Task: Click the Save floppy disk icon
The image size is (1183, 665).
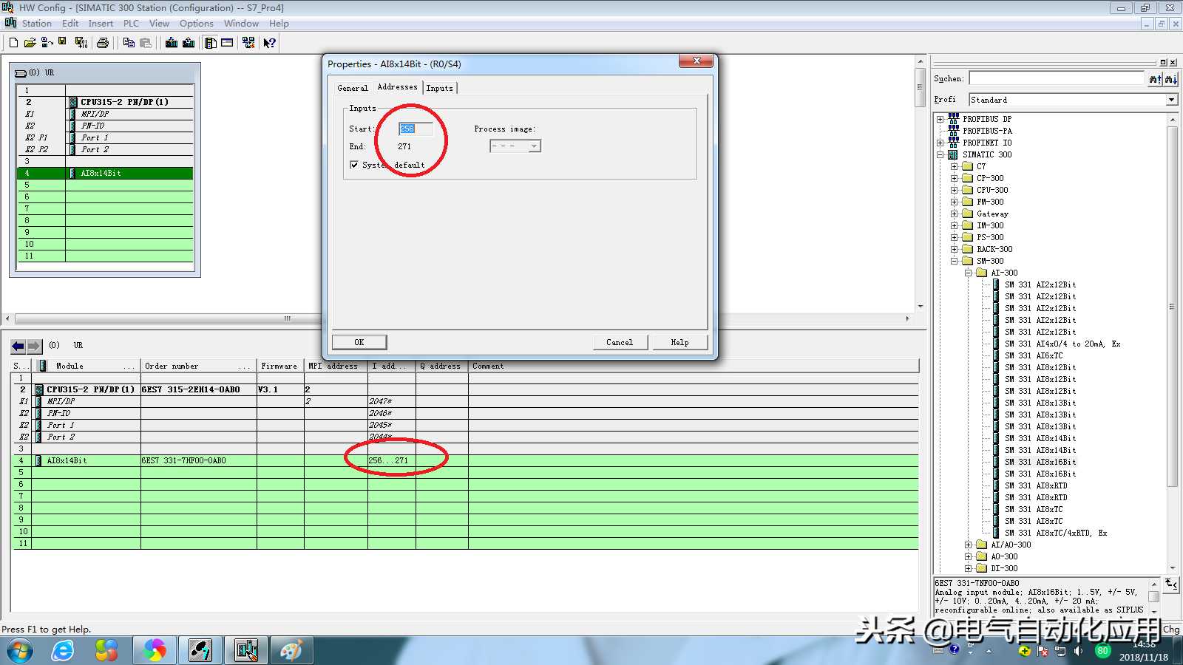Action: point(63,42)
